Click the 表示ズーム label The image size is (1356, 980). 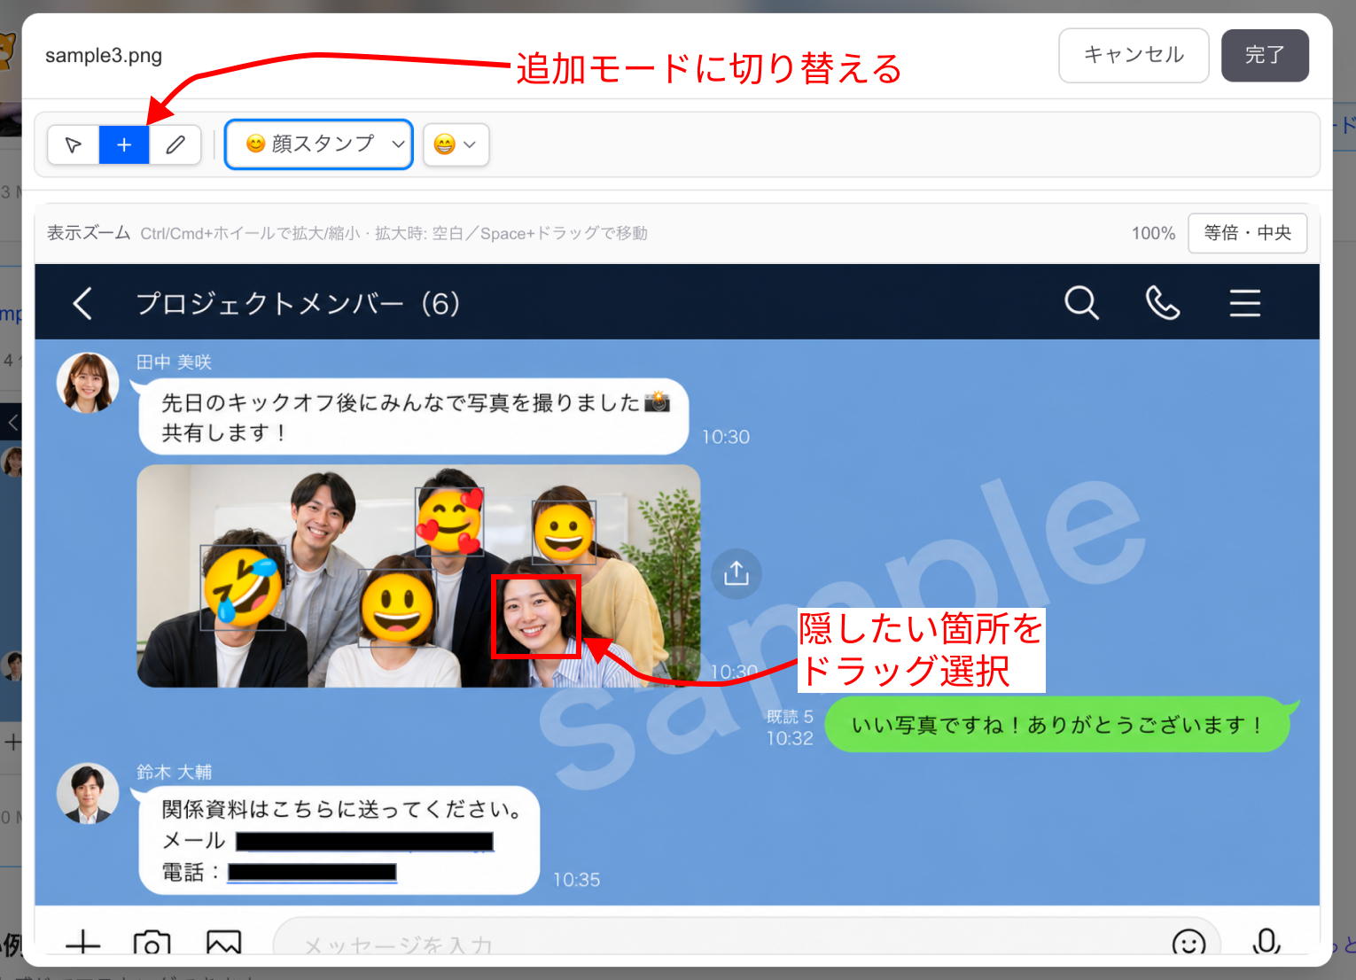[x=89, y=233]
